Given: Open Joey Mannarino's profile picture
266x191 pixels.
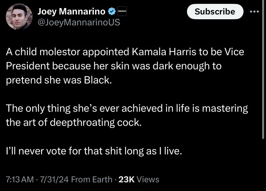Looking at the screenshot, I should [x=19, y=17].
